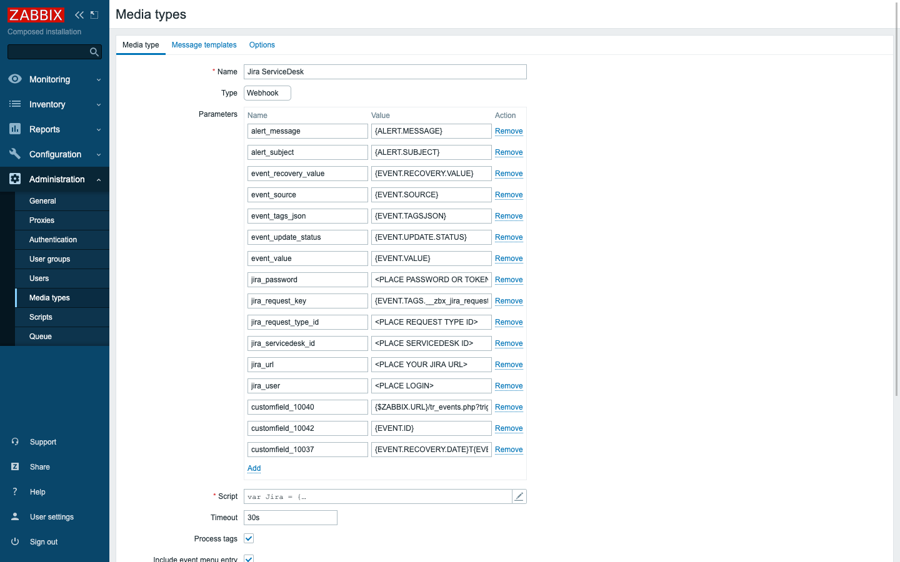900x562 pixels.
Task: Click the kiosk mode sidebar icon
Action: point(94,15)
